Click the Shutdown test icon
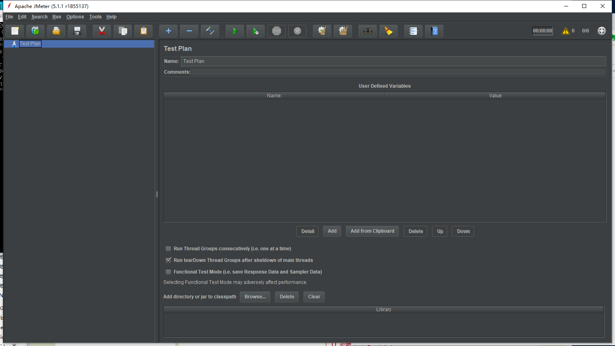The height and width of the screenshot is (346, 615). [x=297, y=31]
